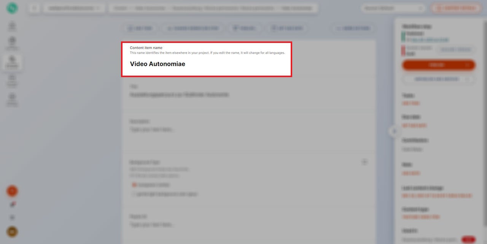The image size is (487, 244).
Task: Open the first navigation icon below the logo
Action: [x=12, y=27]
